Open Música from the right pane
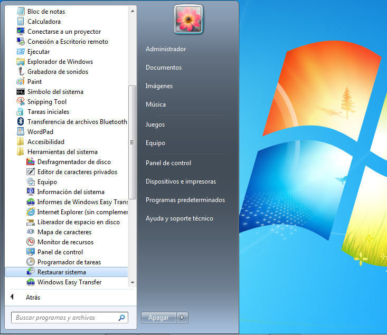The height and width of the screenshot is (335, 387). pyautogui.click(x=156, y=104)
